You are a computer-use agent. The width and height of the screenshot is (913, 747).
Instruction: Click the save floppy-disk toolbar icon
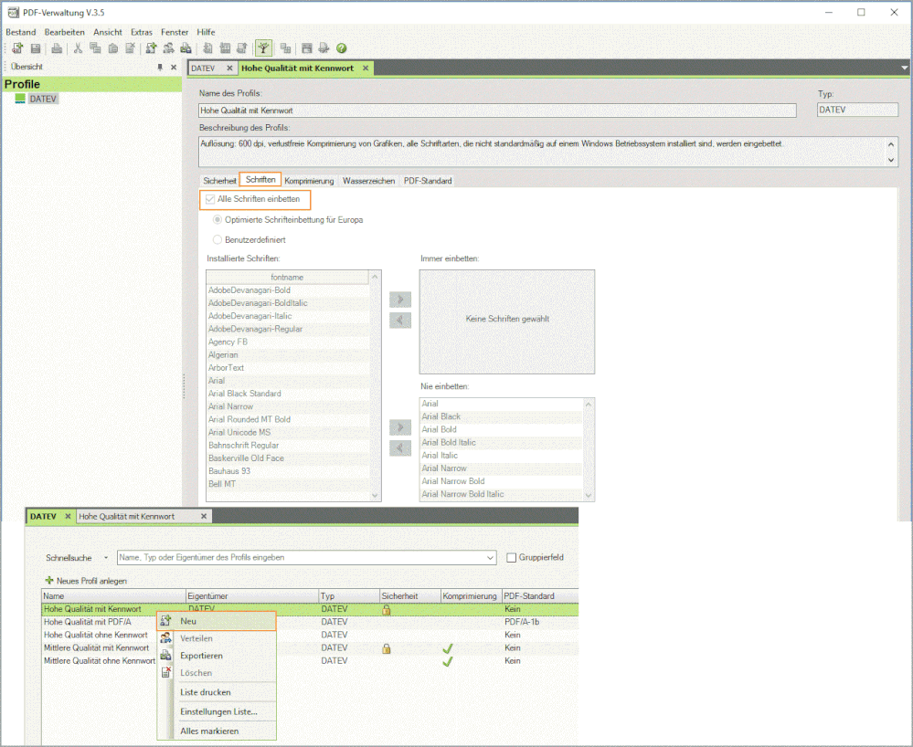click(x=36, y=48)
